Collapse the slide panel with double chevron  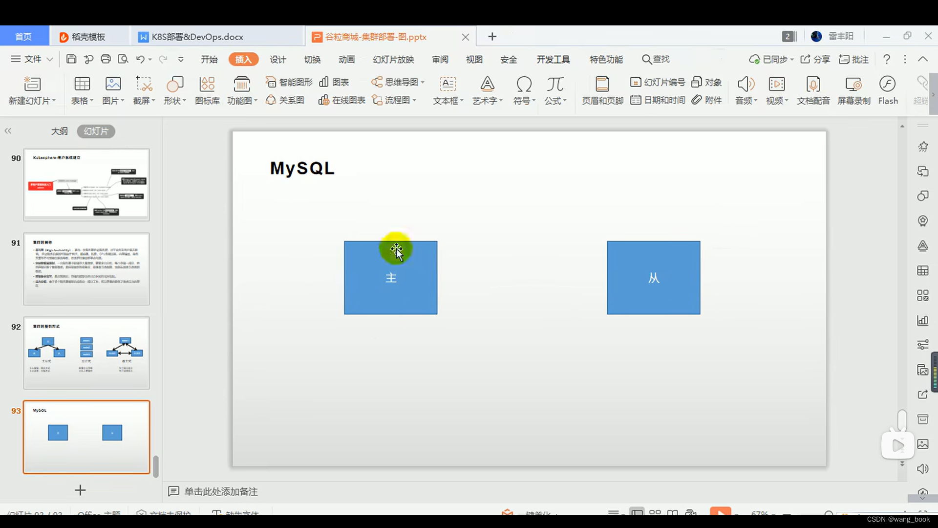click(8, 131)
